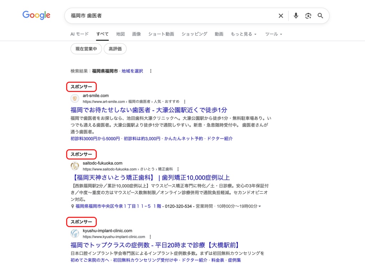Click the magnifying glass search icon
365x273 pixels.
tap(320, 16)
